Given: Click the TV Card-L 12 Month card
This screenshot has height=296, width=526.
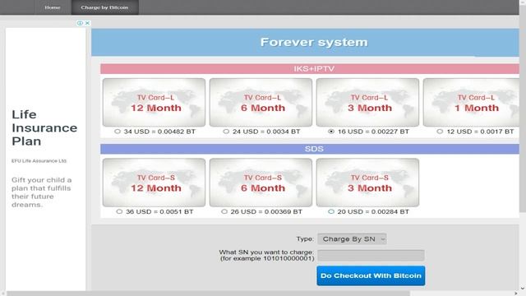Looking at the screenshot, I should coord(154,102).
